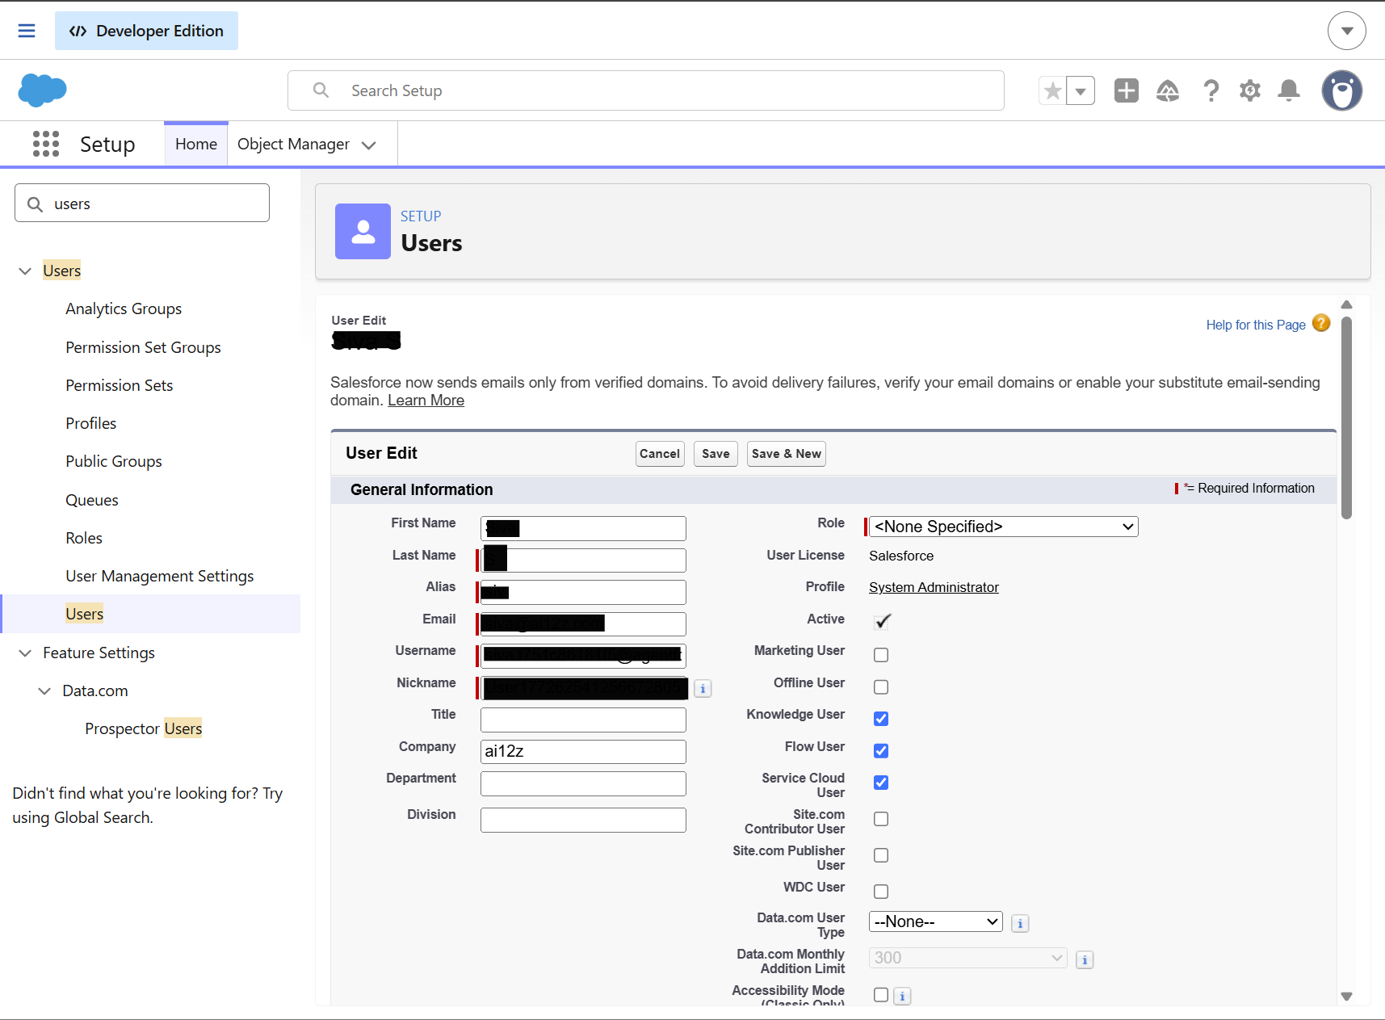Switch to the Home tab

tap(196, 144)
